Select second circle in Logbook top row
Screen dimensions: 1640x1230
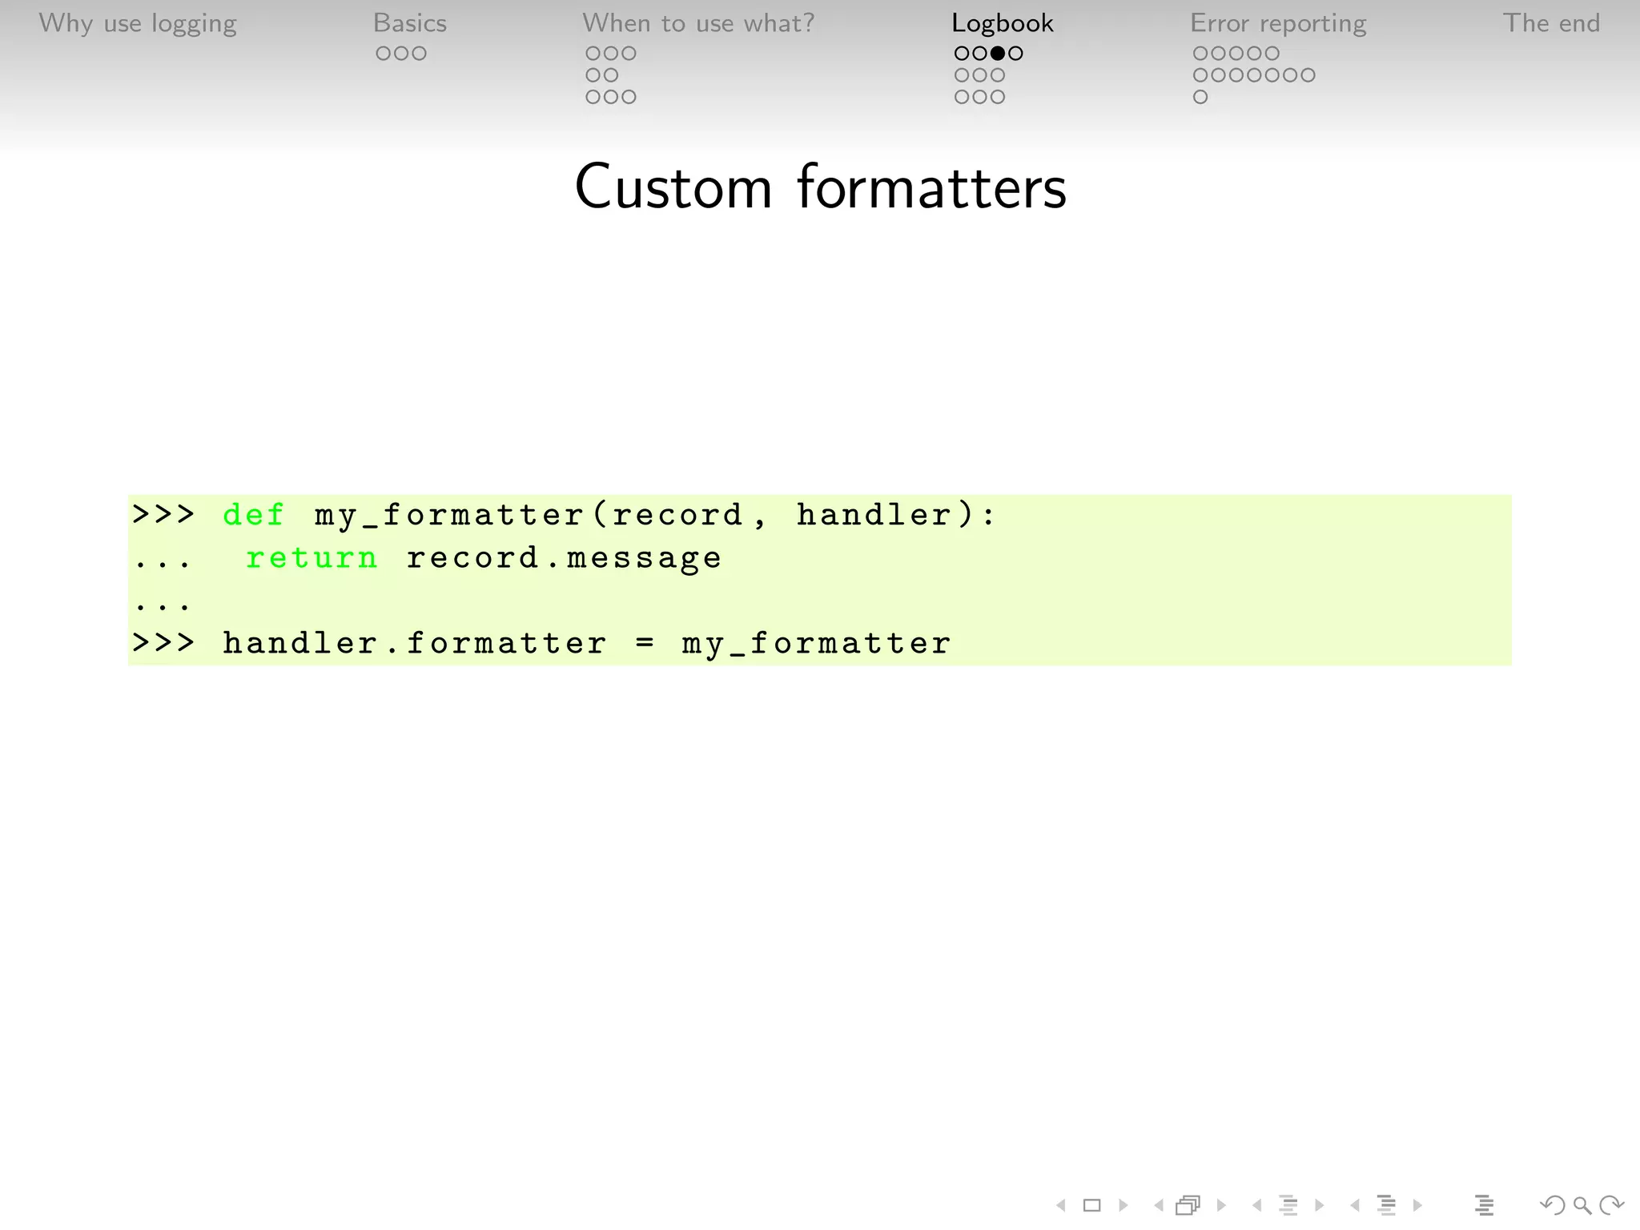coord(979,54)
